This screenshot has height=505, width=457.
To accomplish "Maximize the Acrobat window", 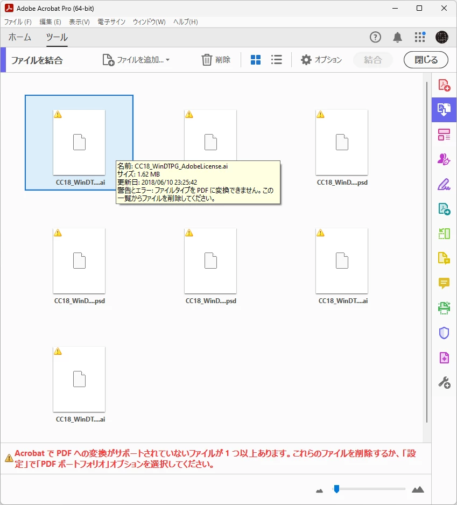I will (419, 8).
